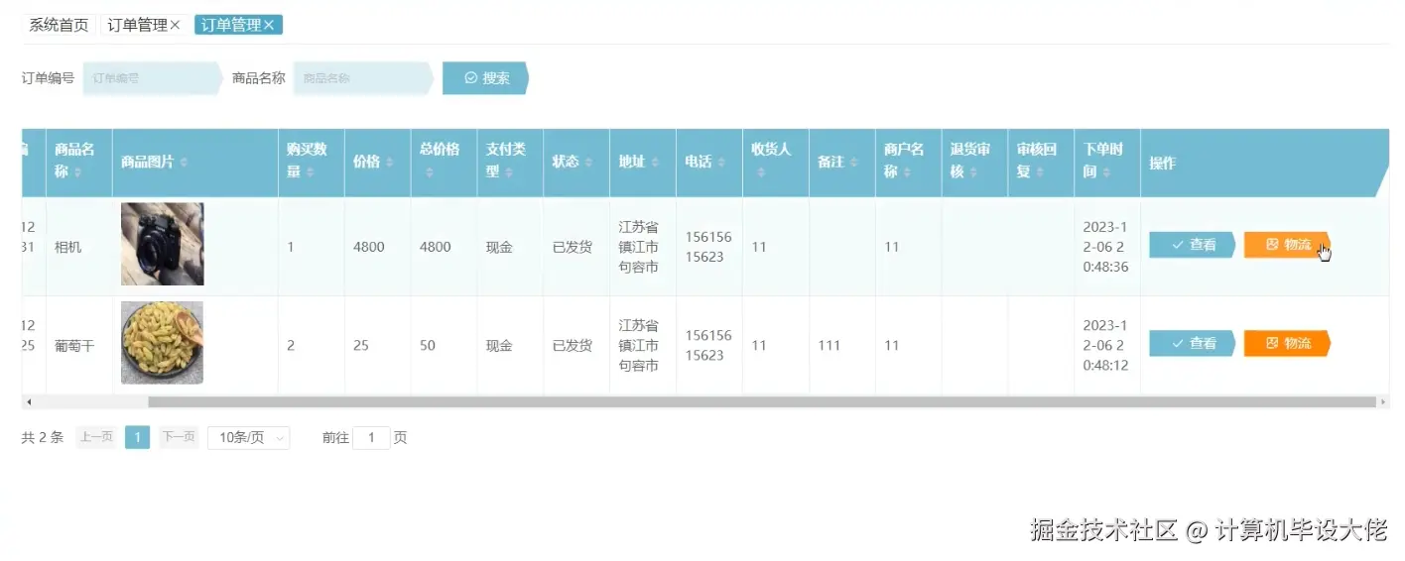Screen dimensions: 1405x561
Task: Sort by 商户名称 column
Action: point(908,172)
